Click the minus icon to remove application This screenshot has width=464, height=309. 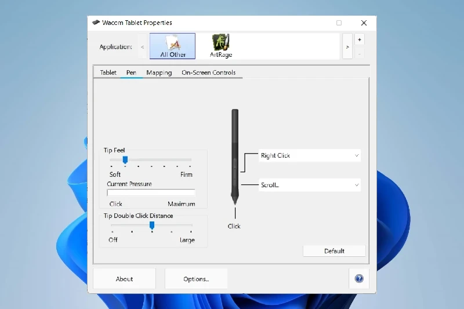[360, 53]
